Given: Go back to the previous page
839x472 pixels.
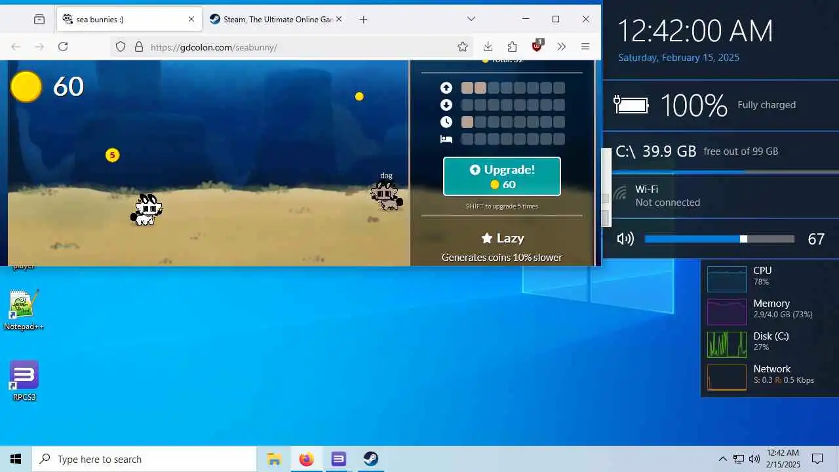Looking at the screenshot, I should click(16, 47).
